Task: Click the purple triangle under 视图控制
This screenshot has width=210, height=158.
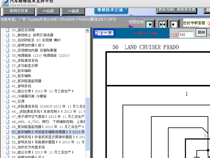Action: point(131,26)
